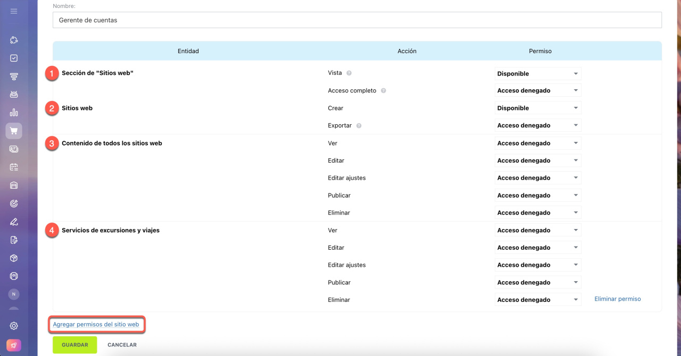This screenshot has width=681, height=356.
Task: Open the Crear permission dropdown
Action: click(x=537, y=108)
